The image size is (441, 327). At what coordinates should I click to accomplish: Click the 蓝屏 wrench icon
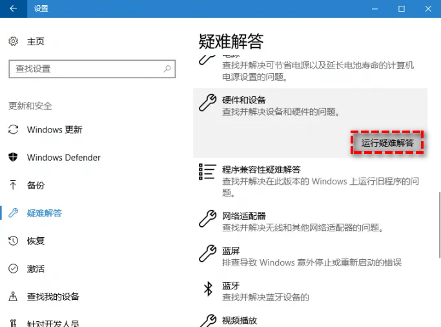(x=207, y=253)
